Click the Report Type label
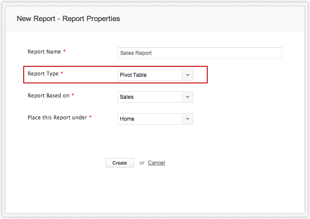Screen dimensions: 310x219 [43, 74]
